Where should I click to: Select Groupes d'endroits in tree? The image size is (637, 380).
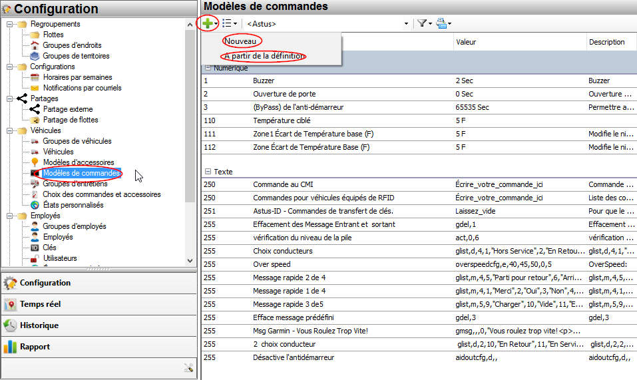71,45
